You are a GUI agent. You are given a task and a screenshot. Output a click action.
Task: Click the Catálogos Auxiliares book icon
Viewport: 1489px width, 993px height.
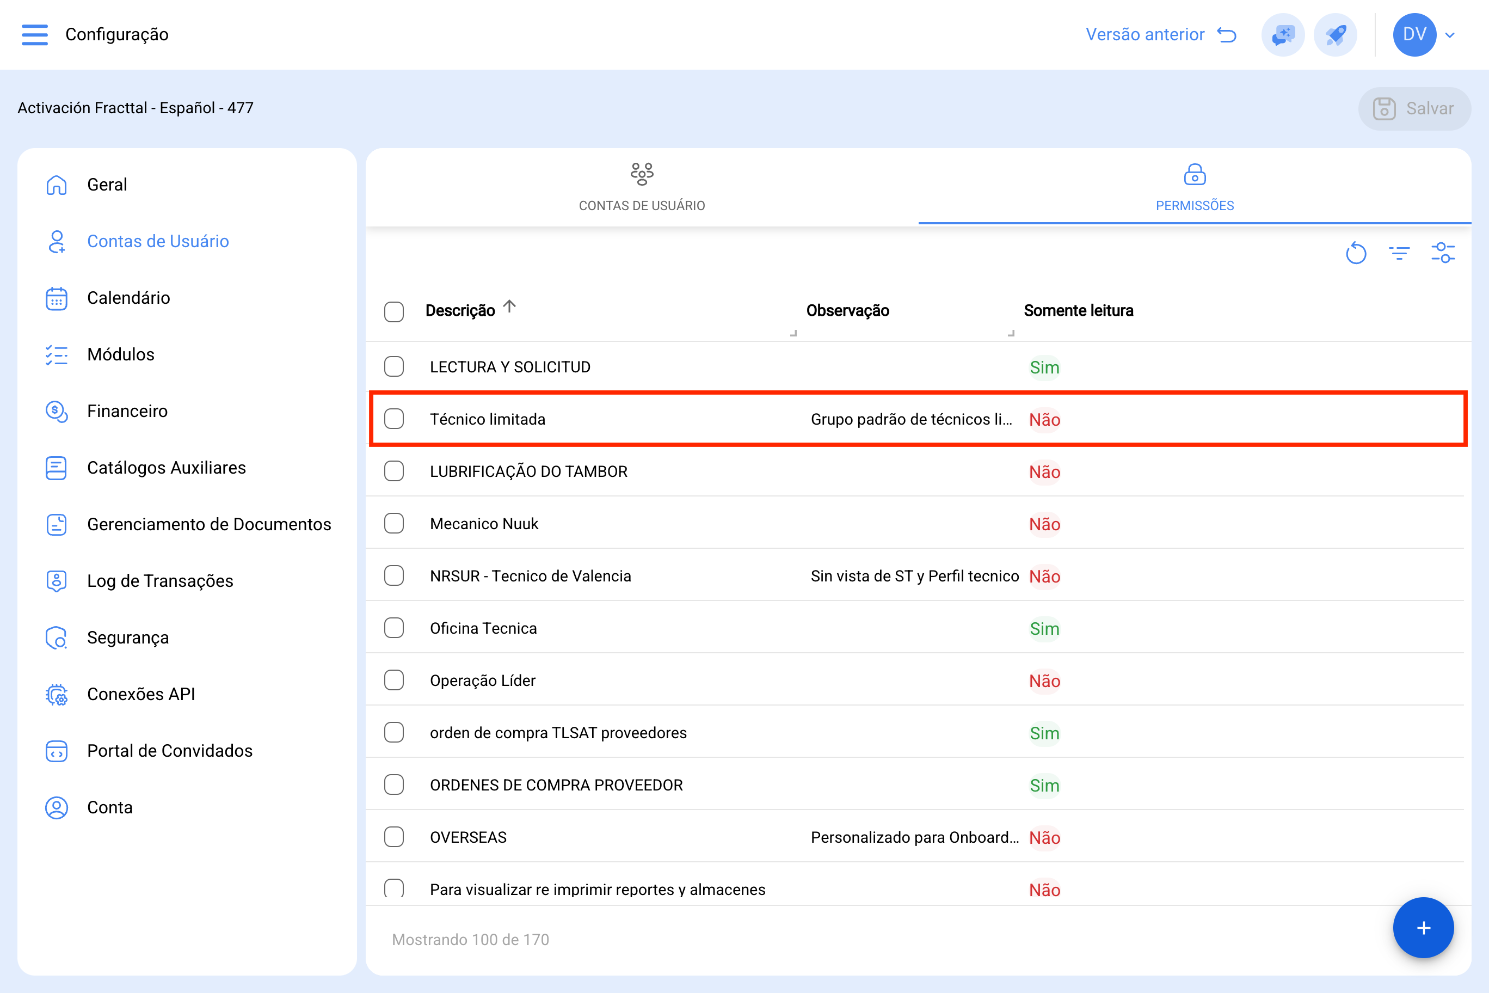[x=57, y=468]
